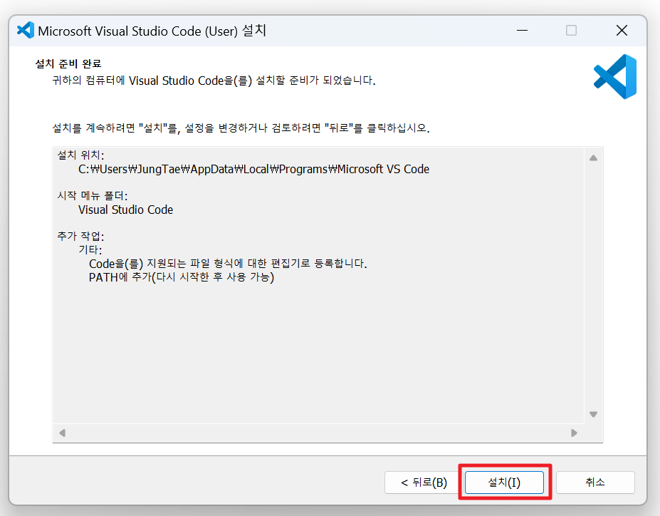Click the window title 'Microsoft Visual Studio Code (User) 설치'

point(152,31)
